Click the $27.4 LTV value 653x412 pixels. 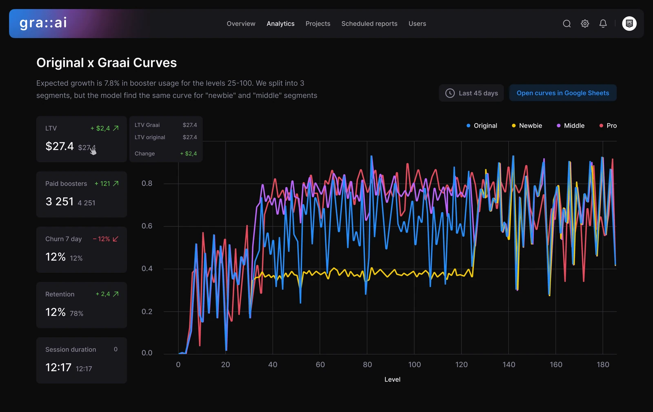pos(60,146)
